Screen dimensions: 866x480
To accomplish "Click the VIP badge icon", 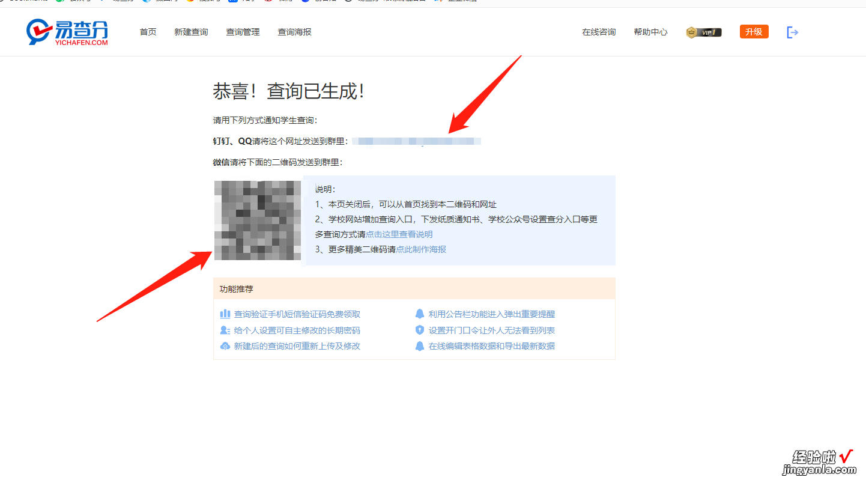I will click(x=704, y=32).
